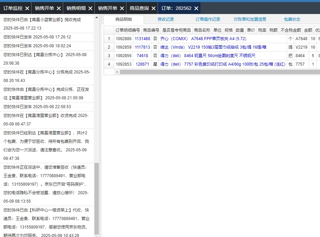The width and height of the screenshot is (320, 237).
Task: Close the 商品查询 tab
Action: pyautogui.click(x=154, y=9)
